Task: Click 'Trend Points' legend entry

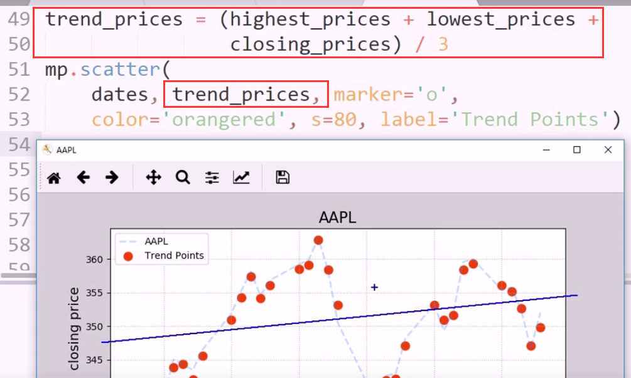Action: point(175,256)
